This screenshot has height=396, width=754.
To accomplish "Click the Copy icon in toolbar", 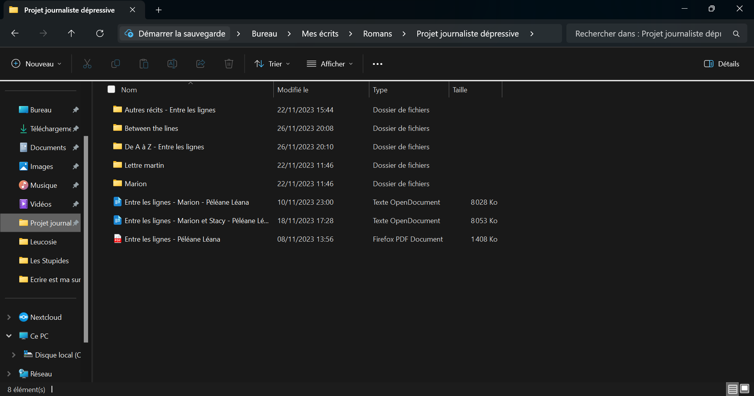I will point(116,64).
